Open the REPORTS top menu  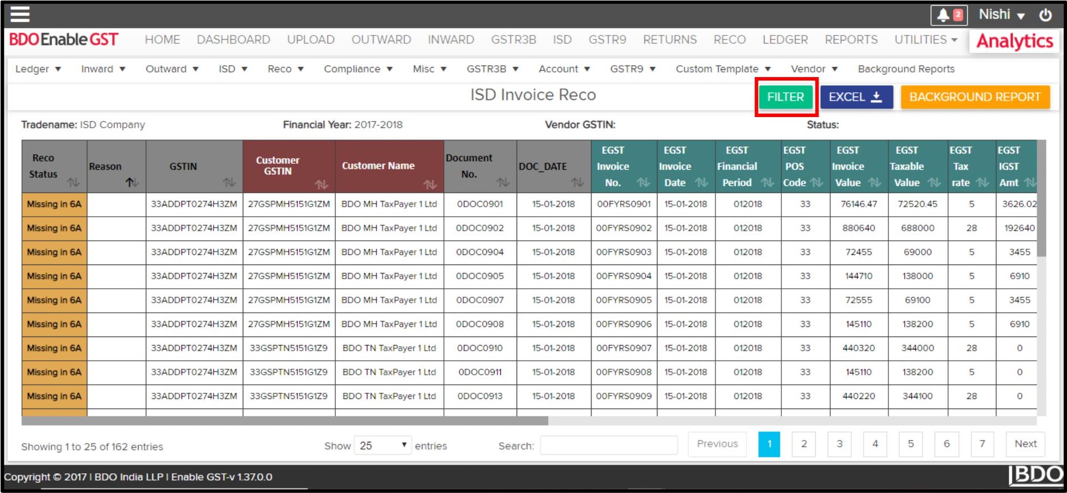[851, 39]
